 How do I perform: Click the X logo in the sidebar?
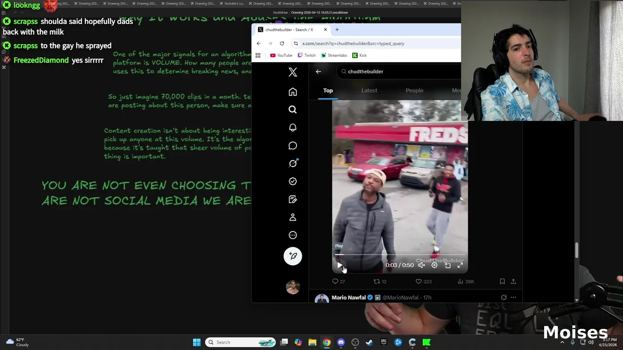click(293, 72)
